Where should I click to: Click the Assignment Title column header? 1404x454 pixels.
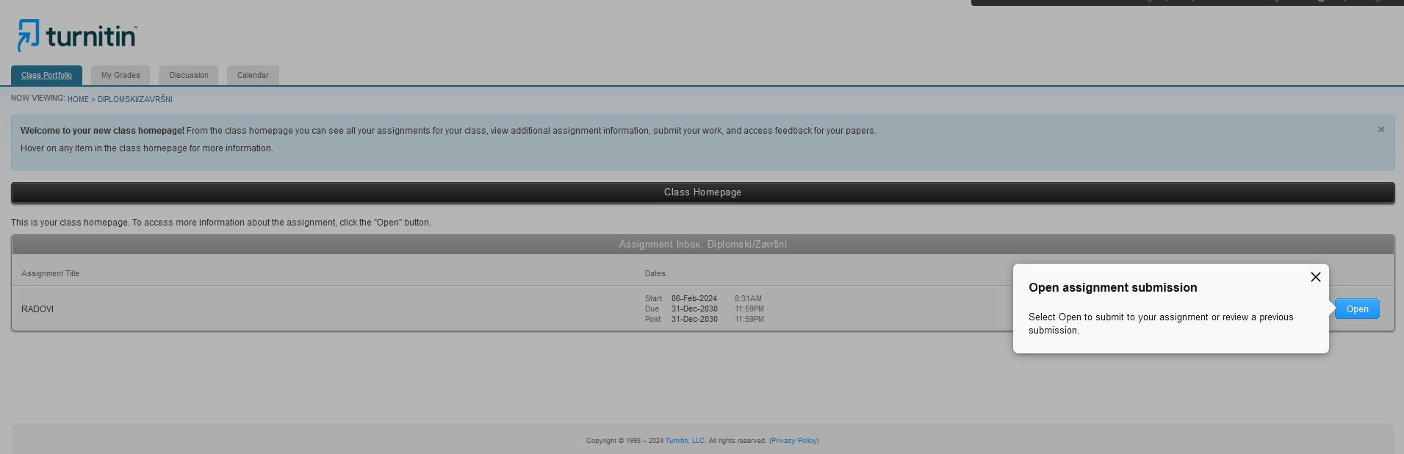pyautogui.click(x=50, y=273)
